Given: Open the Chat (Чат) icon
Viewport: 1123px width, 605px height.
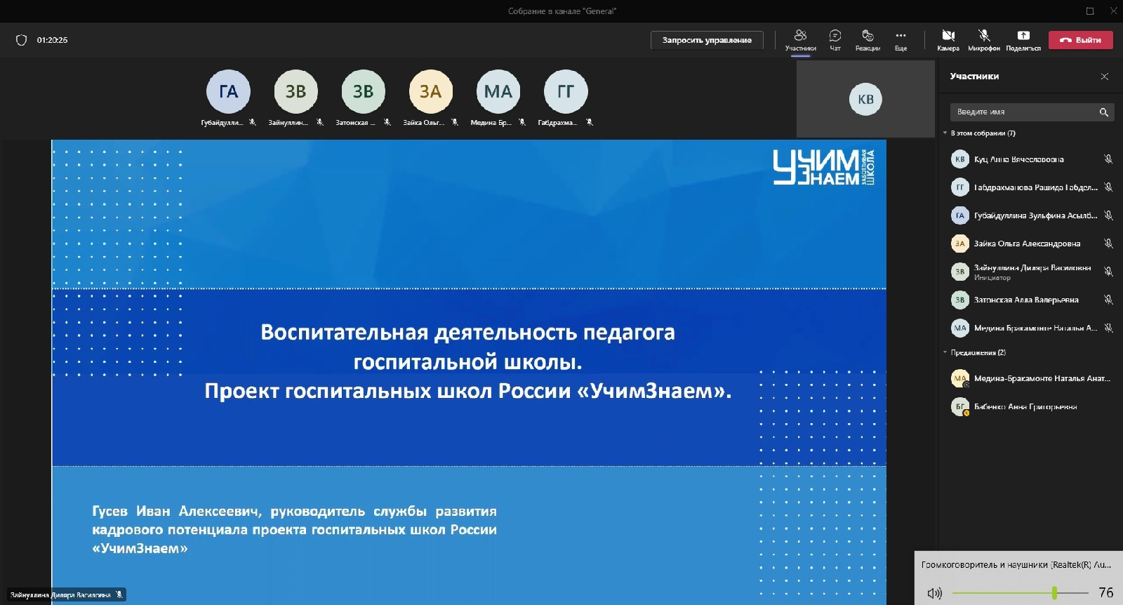Looking at the screenshot, I should point(835,36).
